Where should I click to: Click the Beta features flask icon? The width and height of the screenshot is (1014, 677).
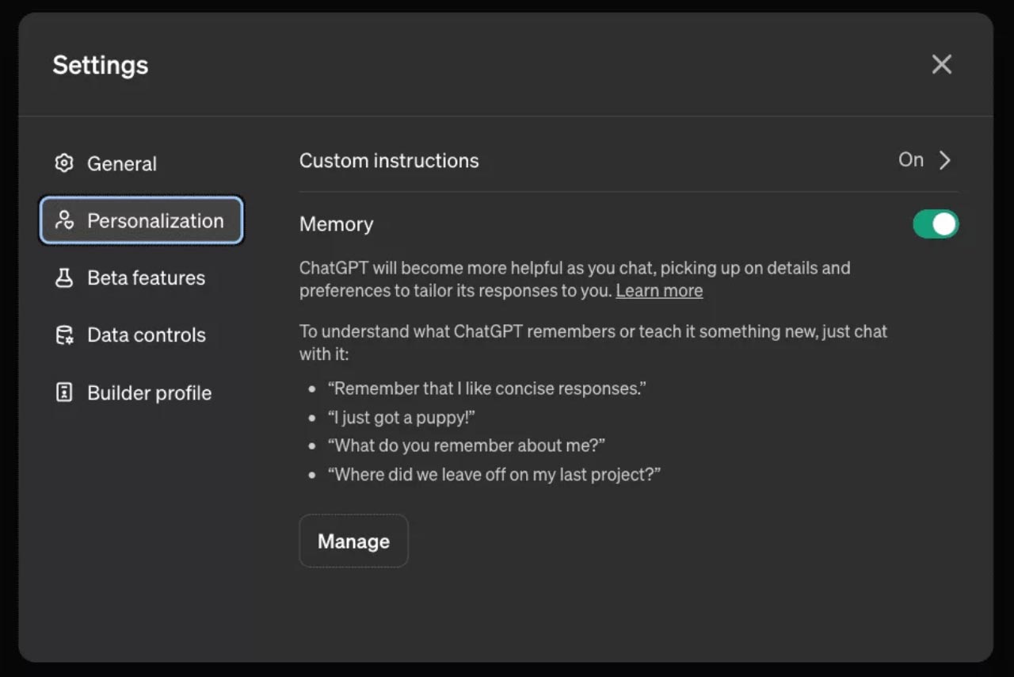click(63, 277)
